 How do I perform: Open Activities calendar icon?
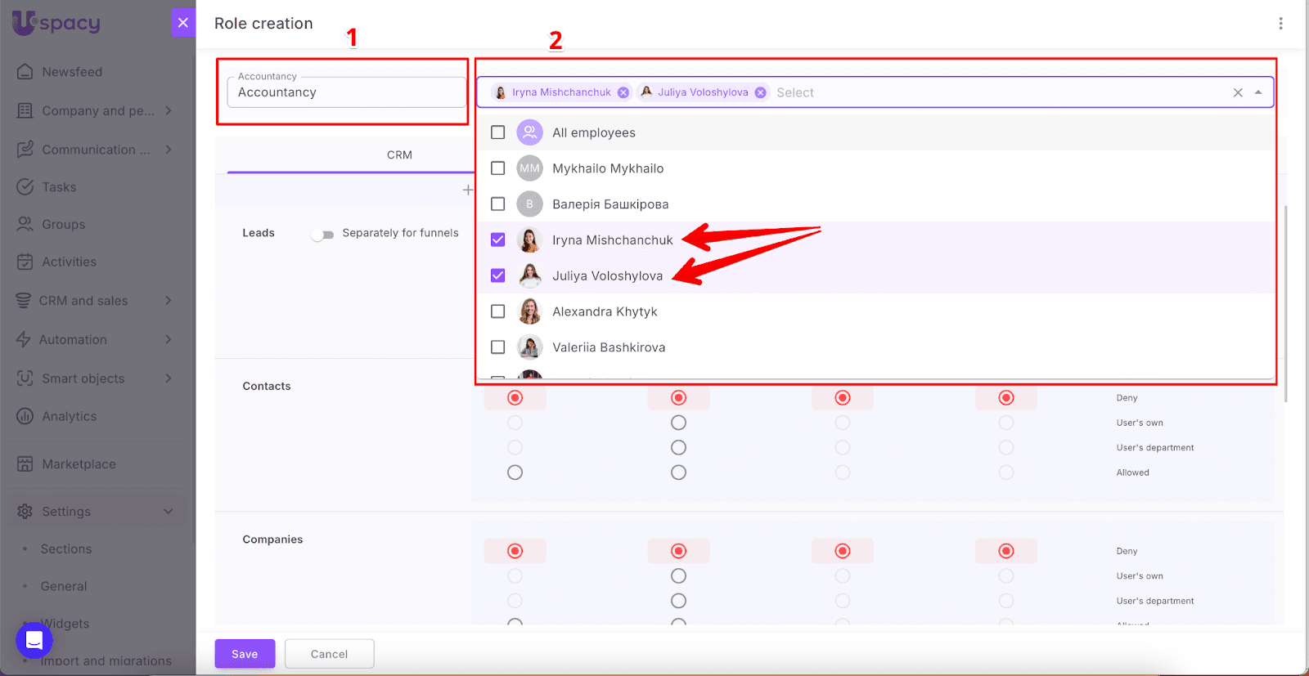click(x=25, y=262)
